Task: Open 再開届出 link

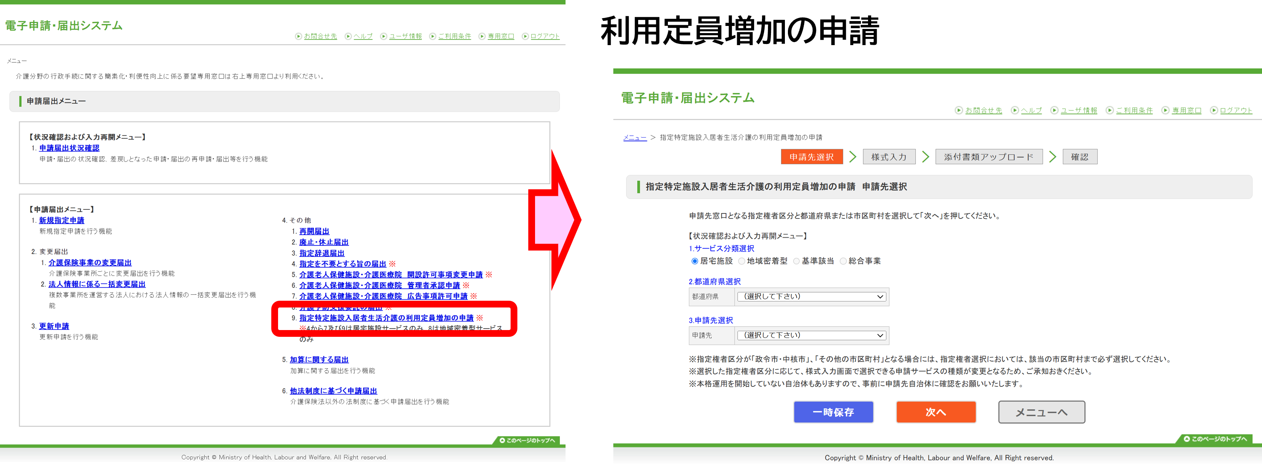Action: 314,232
